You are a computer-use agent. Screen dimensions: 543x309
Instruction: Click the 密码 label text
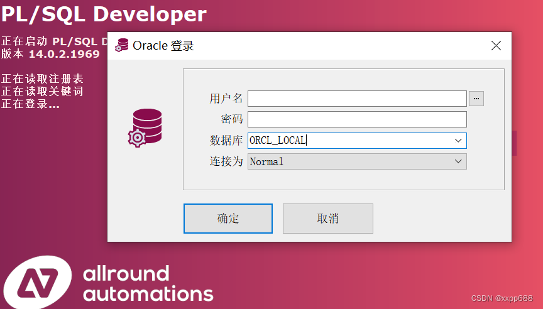point(232,119)
